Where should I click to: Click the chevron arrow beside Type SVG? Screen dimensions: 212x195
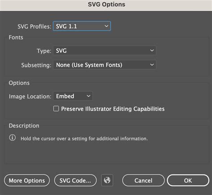click(x=152, y=51)
